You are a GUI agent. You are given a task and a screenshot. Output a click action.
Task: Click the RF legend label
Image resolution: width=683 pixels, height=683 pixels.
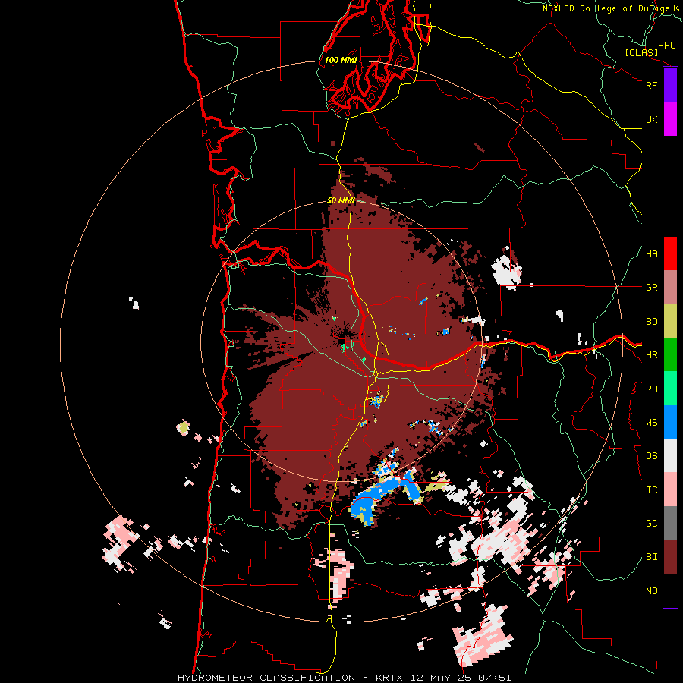click(x=651, y=85)
